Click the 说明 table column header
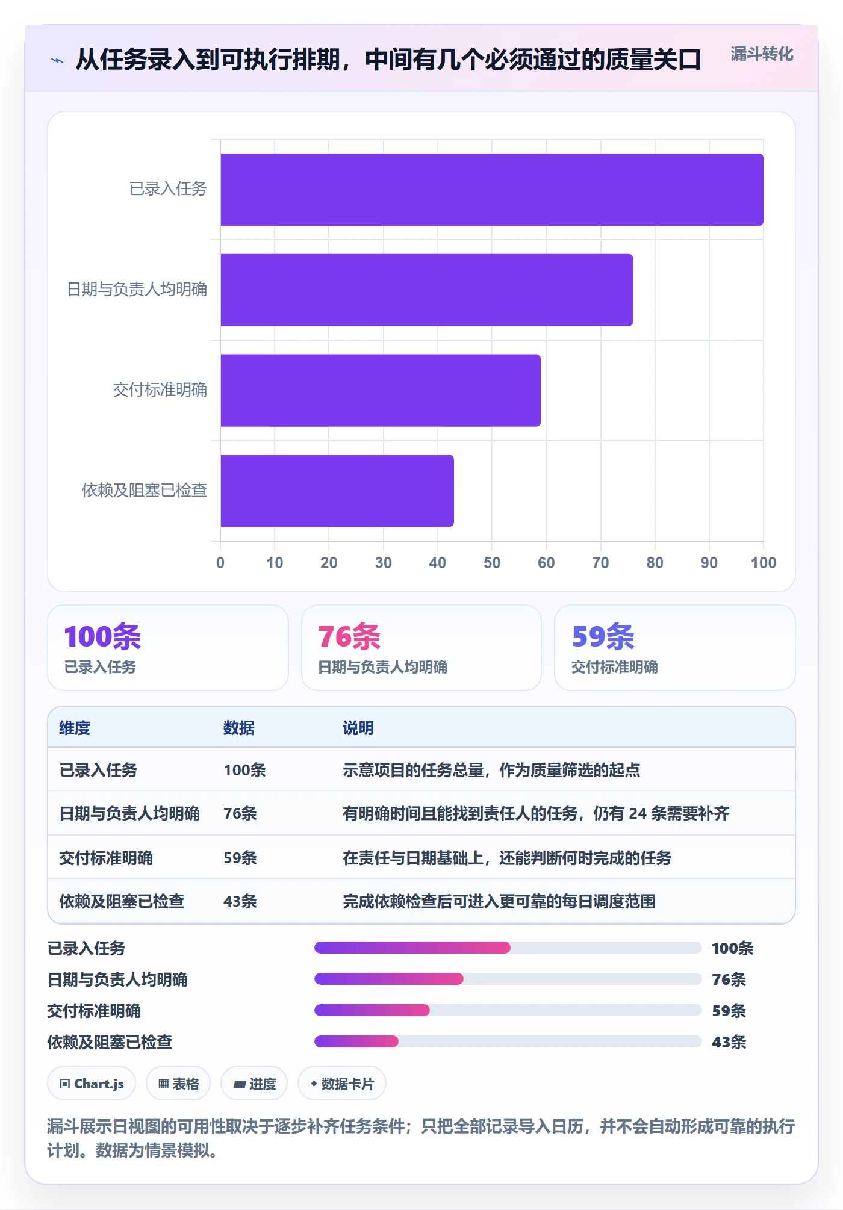The image size is (843, 1210). 358,728
